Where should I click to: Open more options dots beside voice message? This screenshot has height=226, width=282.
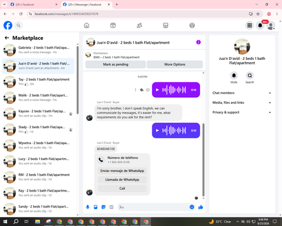point(135,90)
